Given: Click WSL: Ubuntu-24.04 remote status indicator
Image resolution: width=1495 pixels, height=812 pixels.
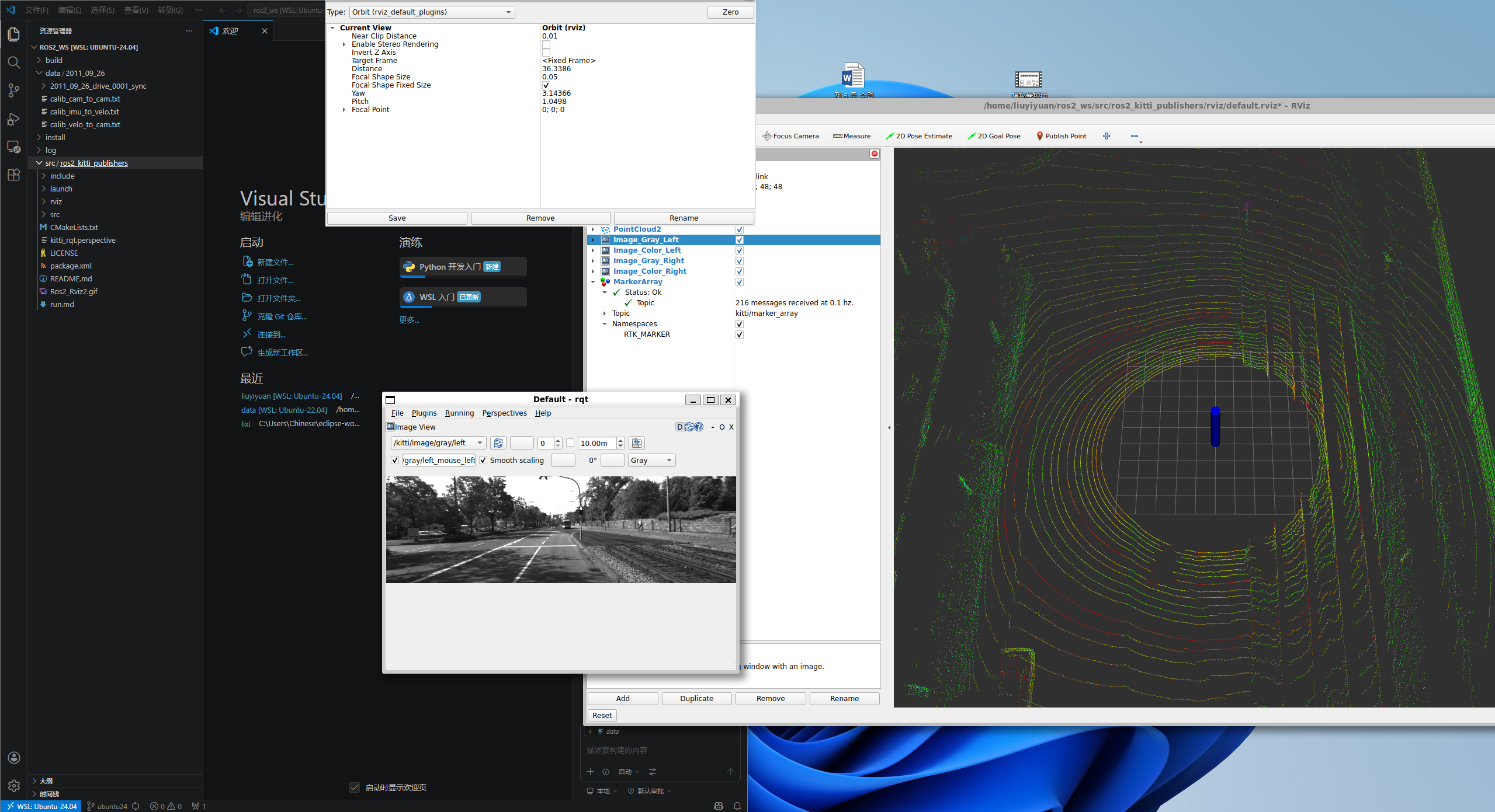Looking at the screenshot, I should [x=41, y=806].
